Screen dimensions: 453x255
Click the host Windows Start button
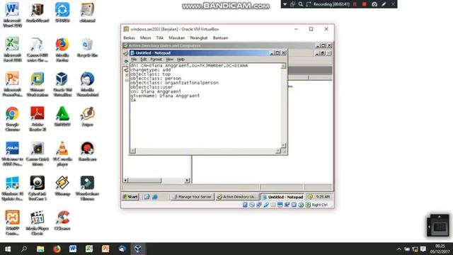point(8,249)
